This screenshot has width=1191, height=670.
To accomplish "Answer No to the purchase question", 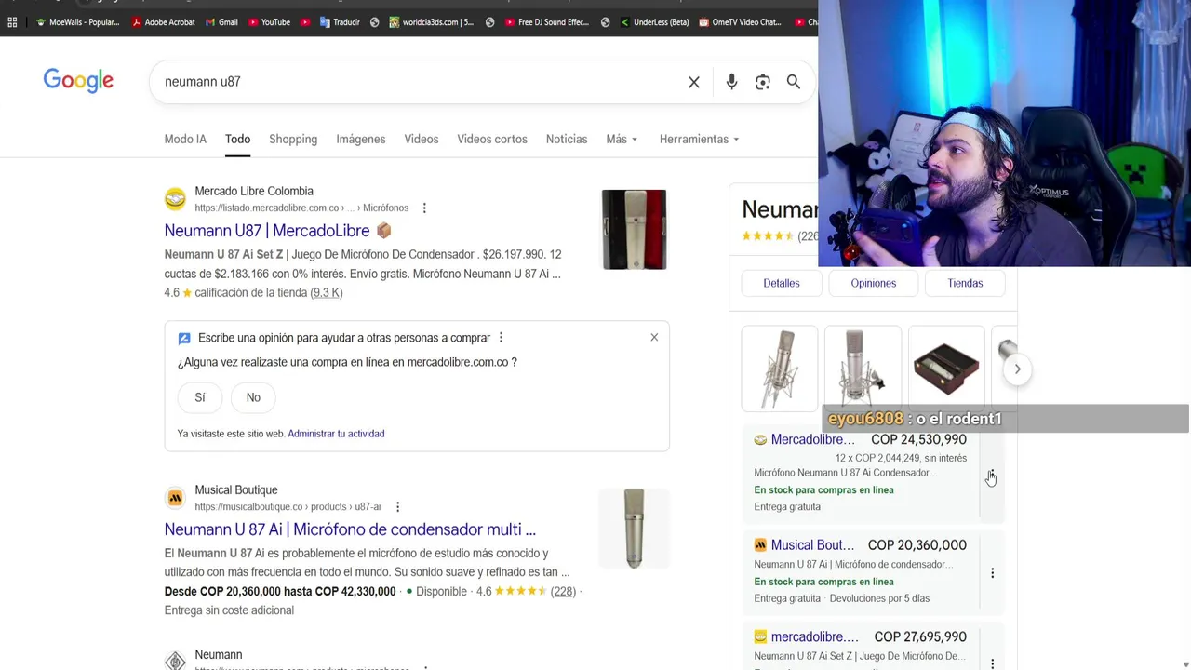I will click(x=253, y=397).
